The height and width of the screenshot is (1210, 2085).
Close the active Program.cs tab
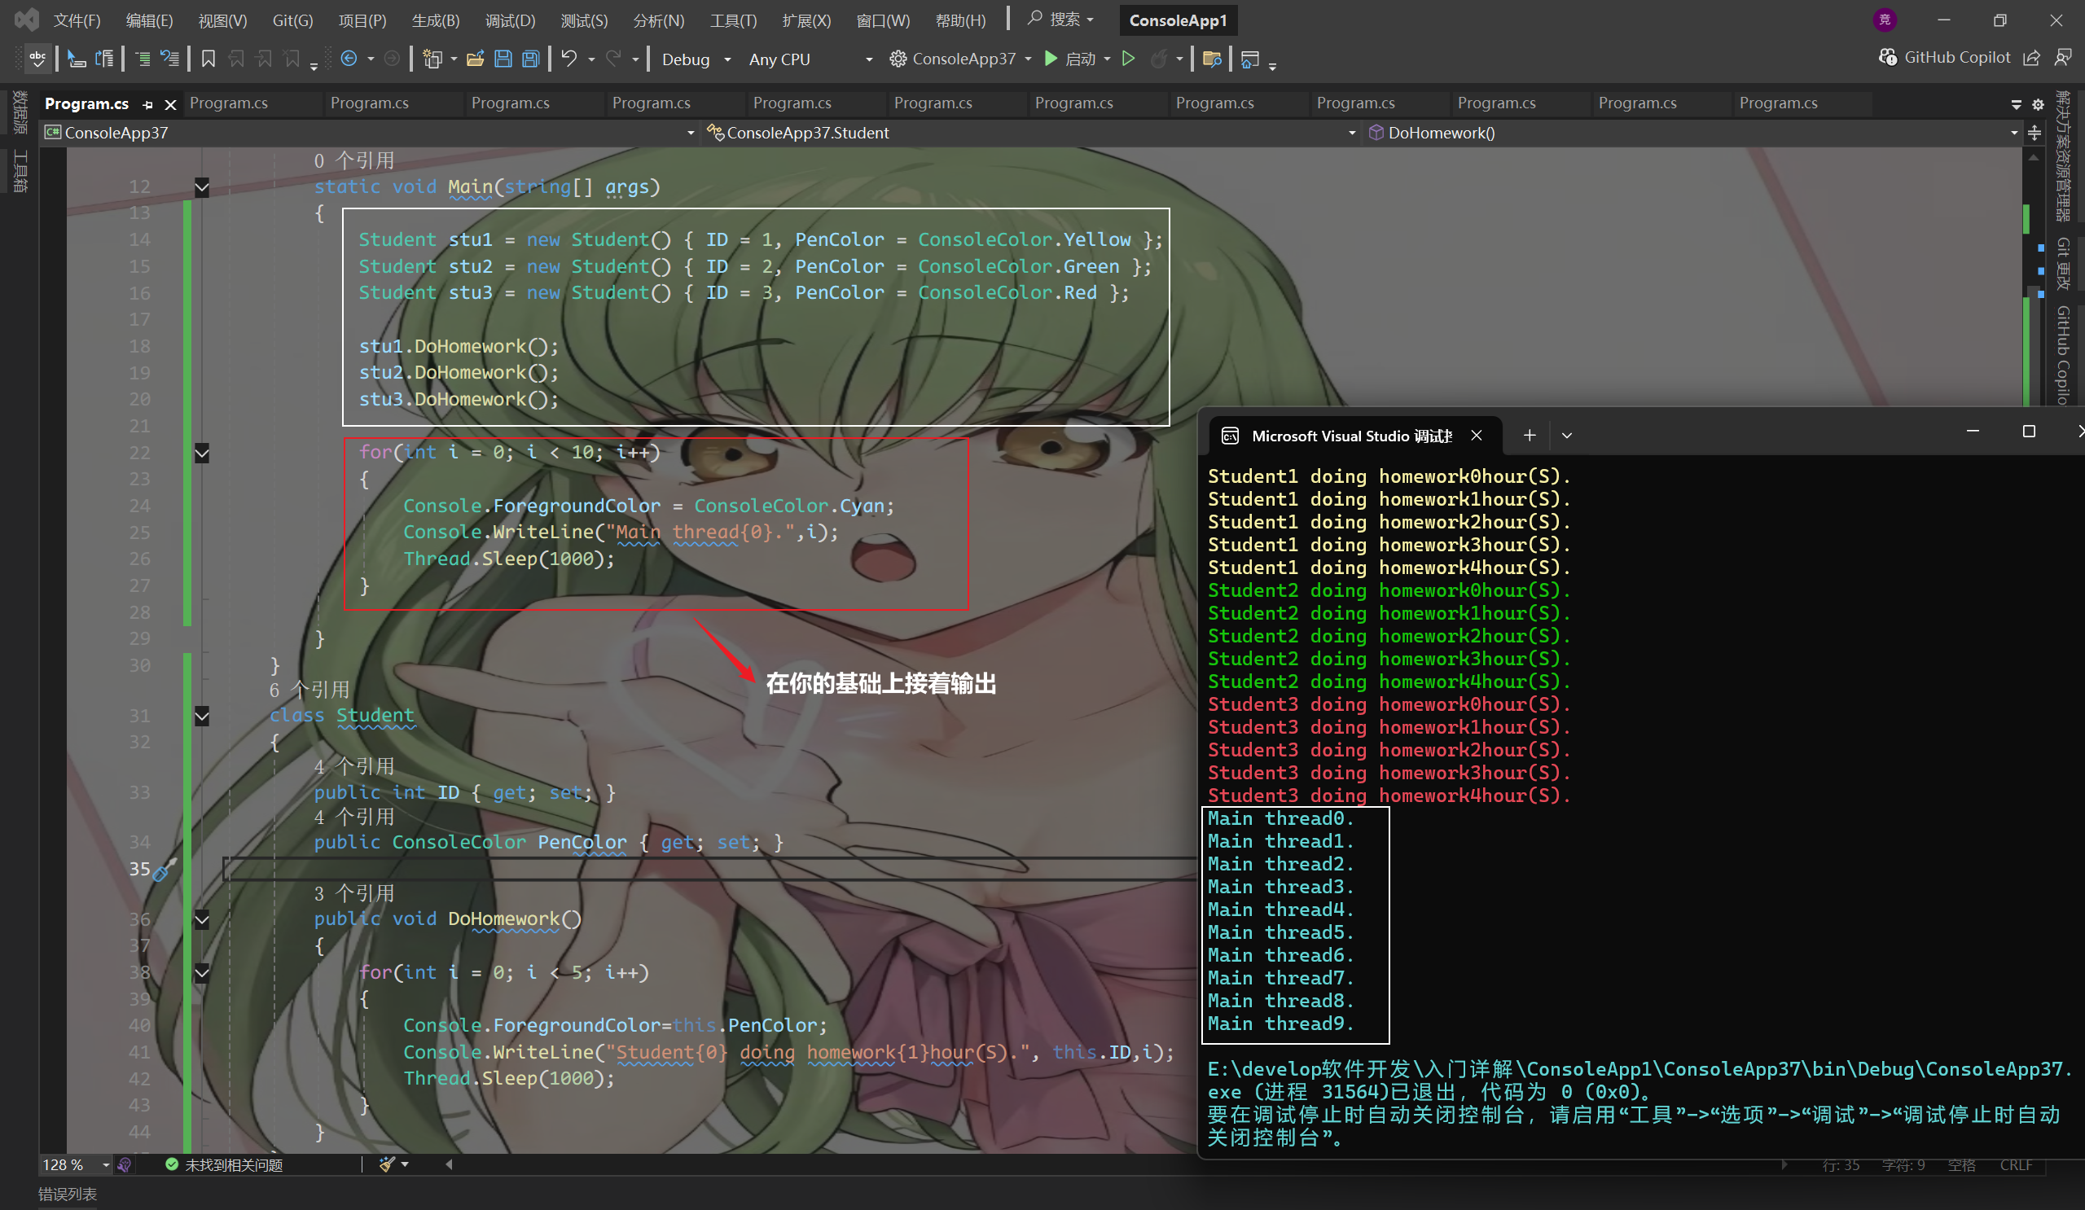170,104
